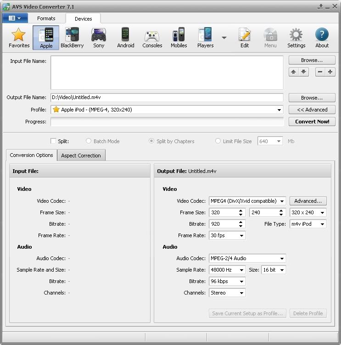The image size is (341, 345).
Task: Switch to the Formats tab
Action: pos(46,18)
